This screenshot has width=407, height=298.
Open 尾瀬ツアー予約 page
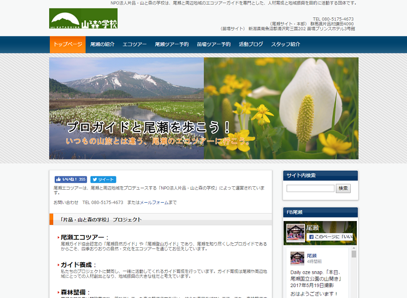[172, 44]
